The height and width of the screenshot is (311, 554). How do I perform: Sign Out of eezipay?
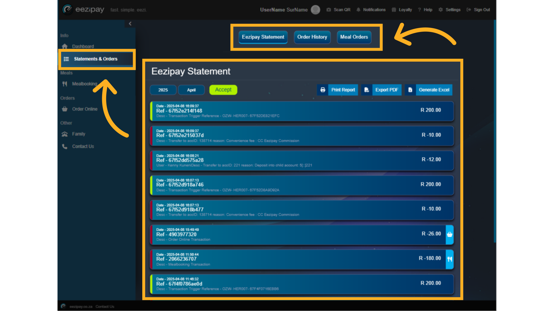coord(481,10)
